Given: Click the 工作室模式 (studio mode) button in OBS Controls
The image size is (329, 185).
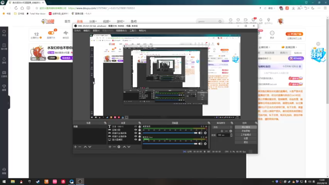Looking at the screenshot, I should [246, 135].
